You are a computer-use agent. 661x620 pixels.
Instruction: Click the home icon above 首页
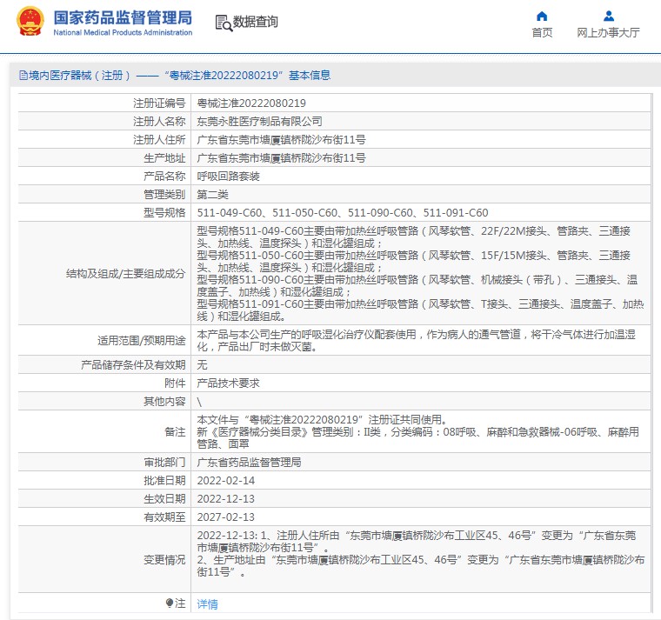(542, 17)
